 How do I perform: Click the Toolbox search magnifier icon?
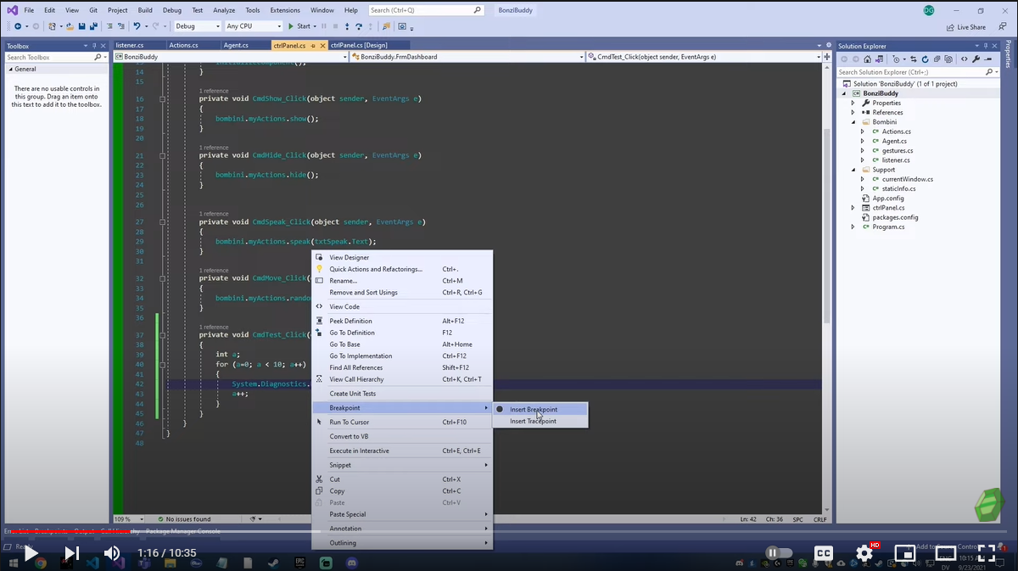[98, 57]
